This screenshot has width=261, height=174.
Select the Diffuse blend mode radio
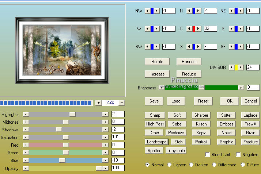(x=243, y=165)
